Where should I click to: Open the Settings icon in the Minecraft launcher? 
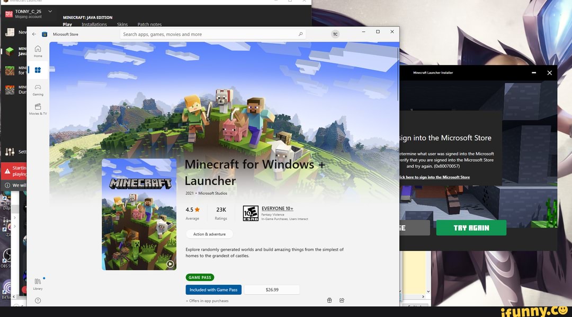click(x=10, y=152)
